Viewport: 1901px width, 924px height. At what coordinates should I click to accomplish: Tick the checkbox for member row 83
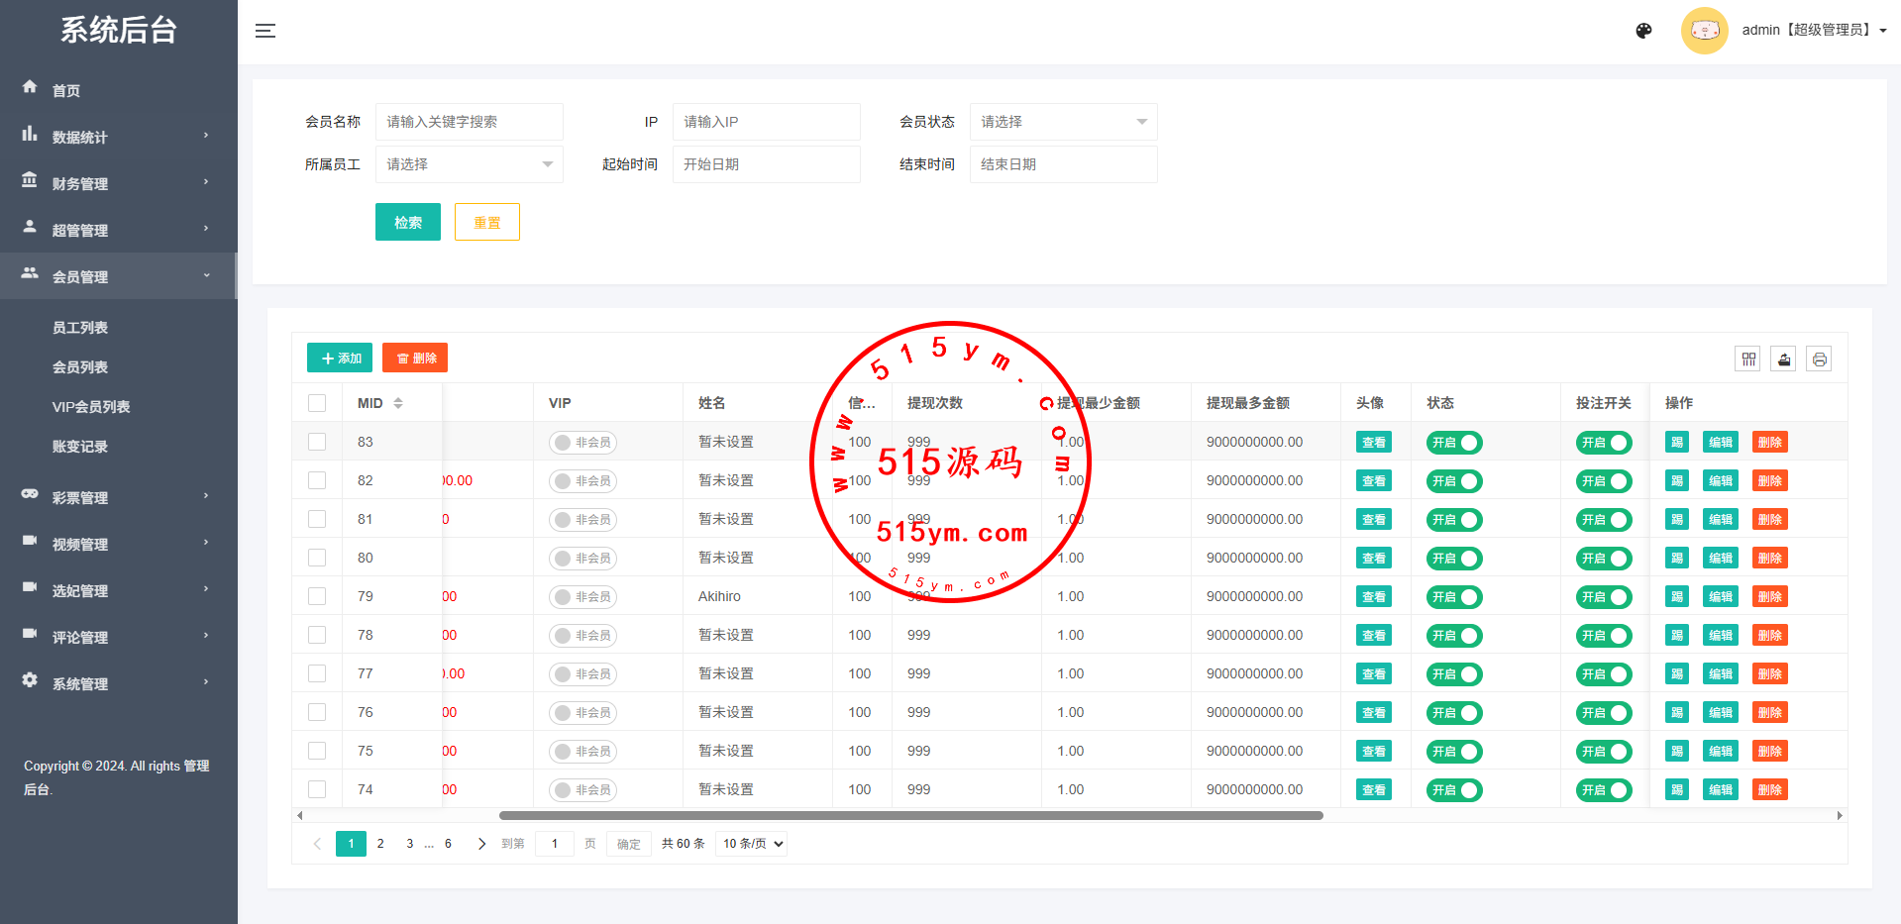click(x=317, y=442)
